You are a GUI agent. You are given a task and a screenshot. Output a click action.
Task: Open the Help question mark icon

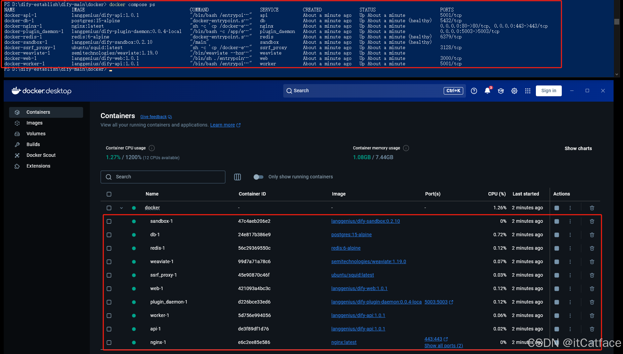pos(474,91)
